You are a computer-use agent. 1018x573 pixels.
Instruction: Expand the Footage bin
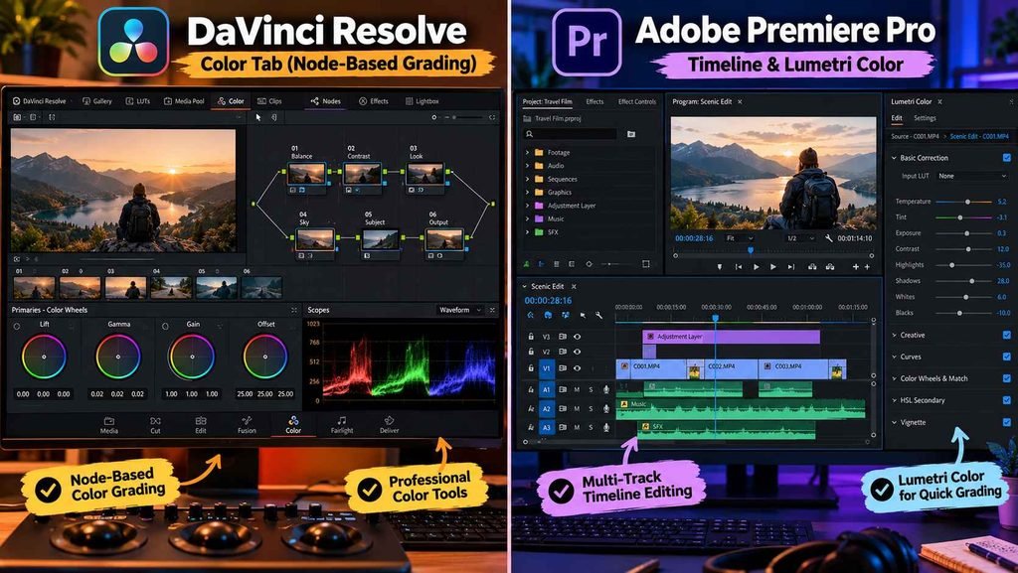(x=527, y=152)
